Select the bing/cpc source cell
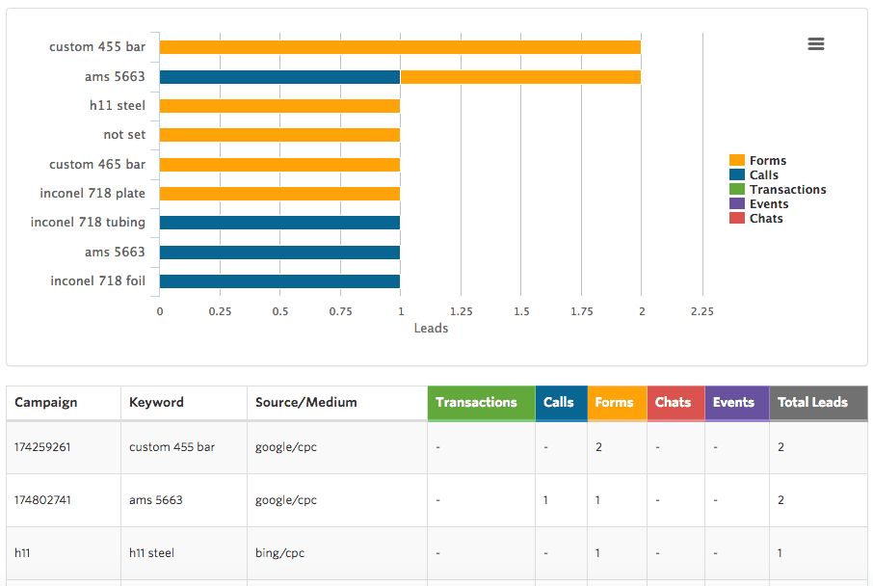This screenshot has width=873, height=586. tap(337, 553)
